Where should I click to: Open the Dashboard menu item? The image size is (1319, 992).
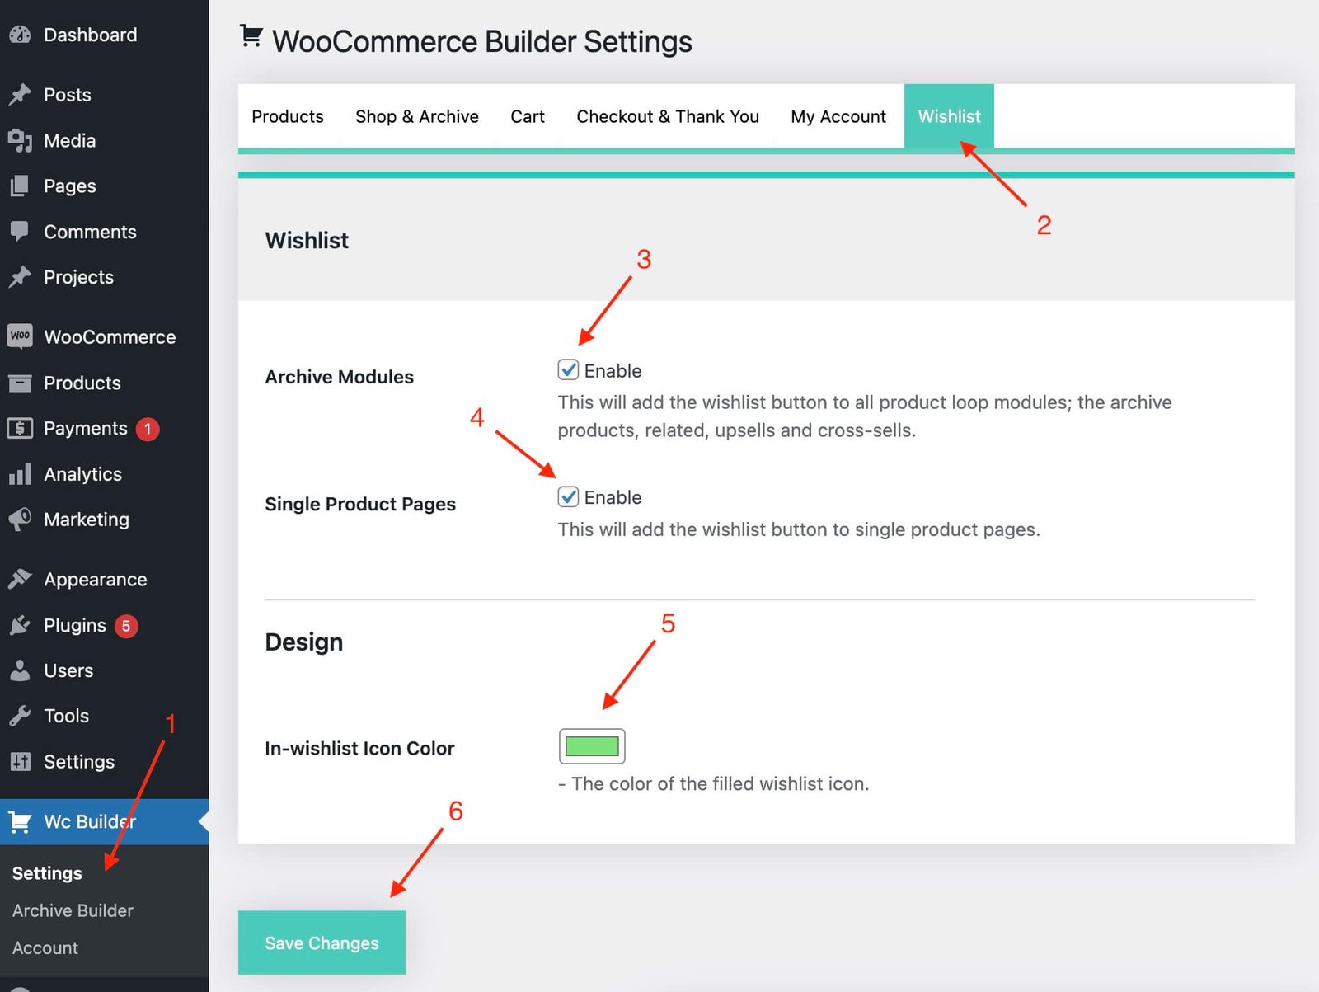(91, 35)
